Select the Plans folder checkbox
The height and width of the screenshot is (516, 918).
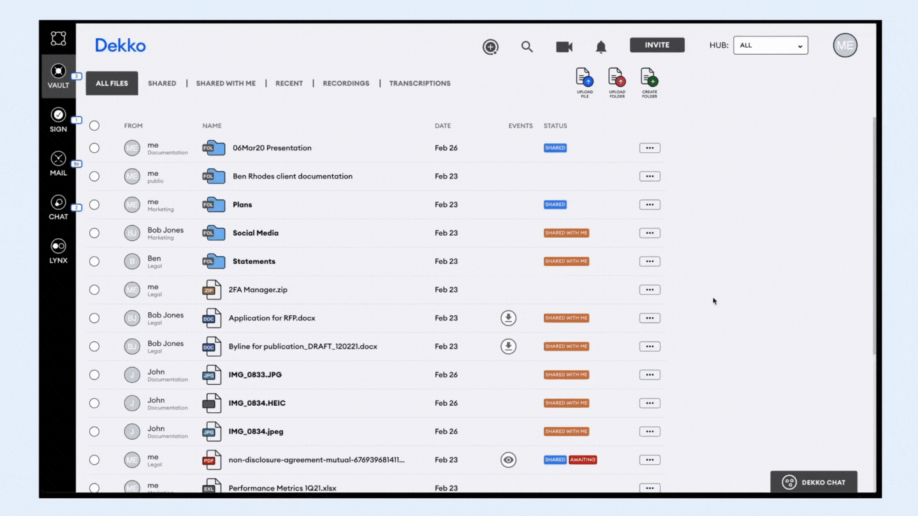tap(94, 204)
